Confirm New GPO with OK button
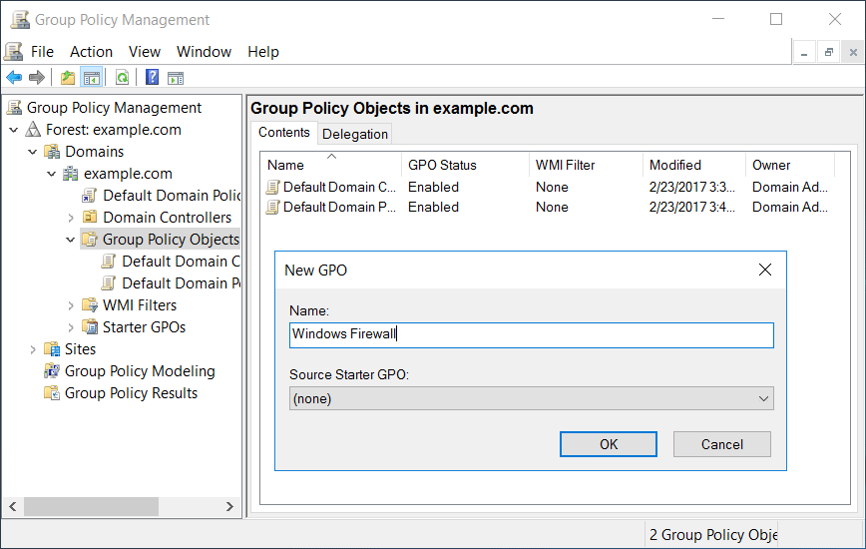This screenshot has width=866, height=549. [608, 444]
